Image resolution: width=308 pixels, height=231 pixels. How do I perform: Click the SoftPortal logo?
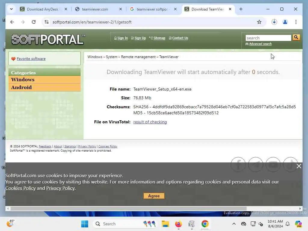[x=48, y=39]
